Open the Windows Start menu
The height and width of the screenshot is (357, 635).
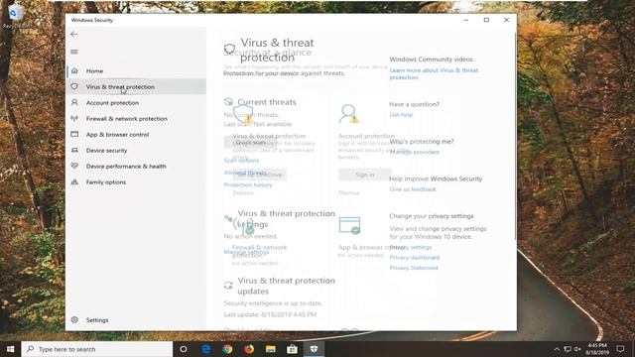[x=11, y=349]
